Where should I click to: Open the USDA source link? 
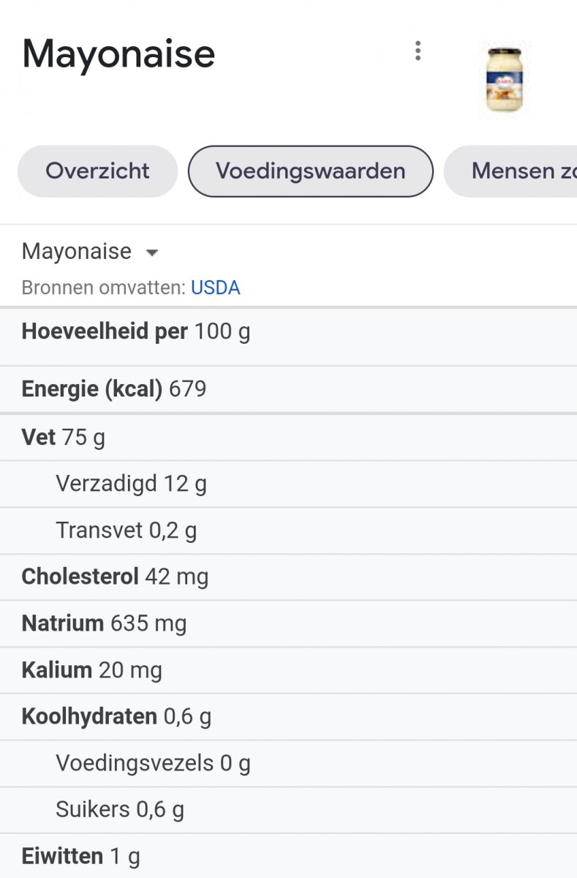tap(215, 288)
